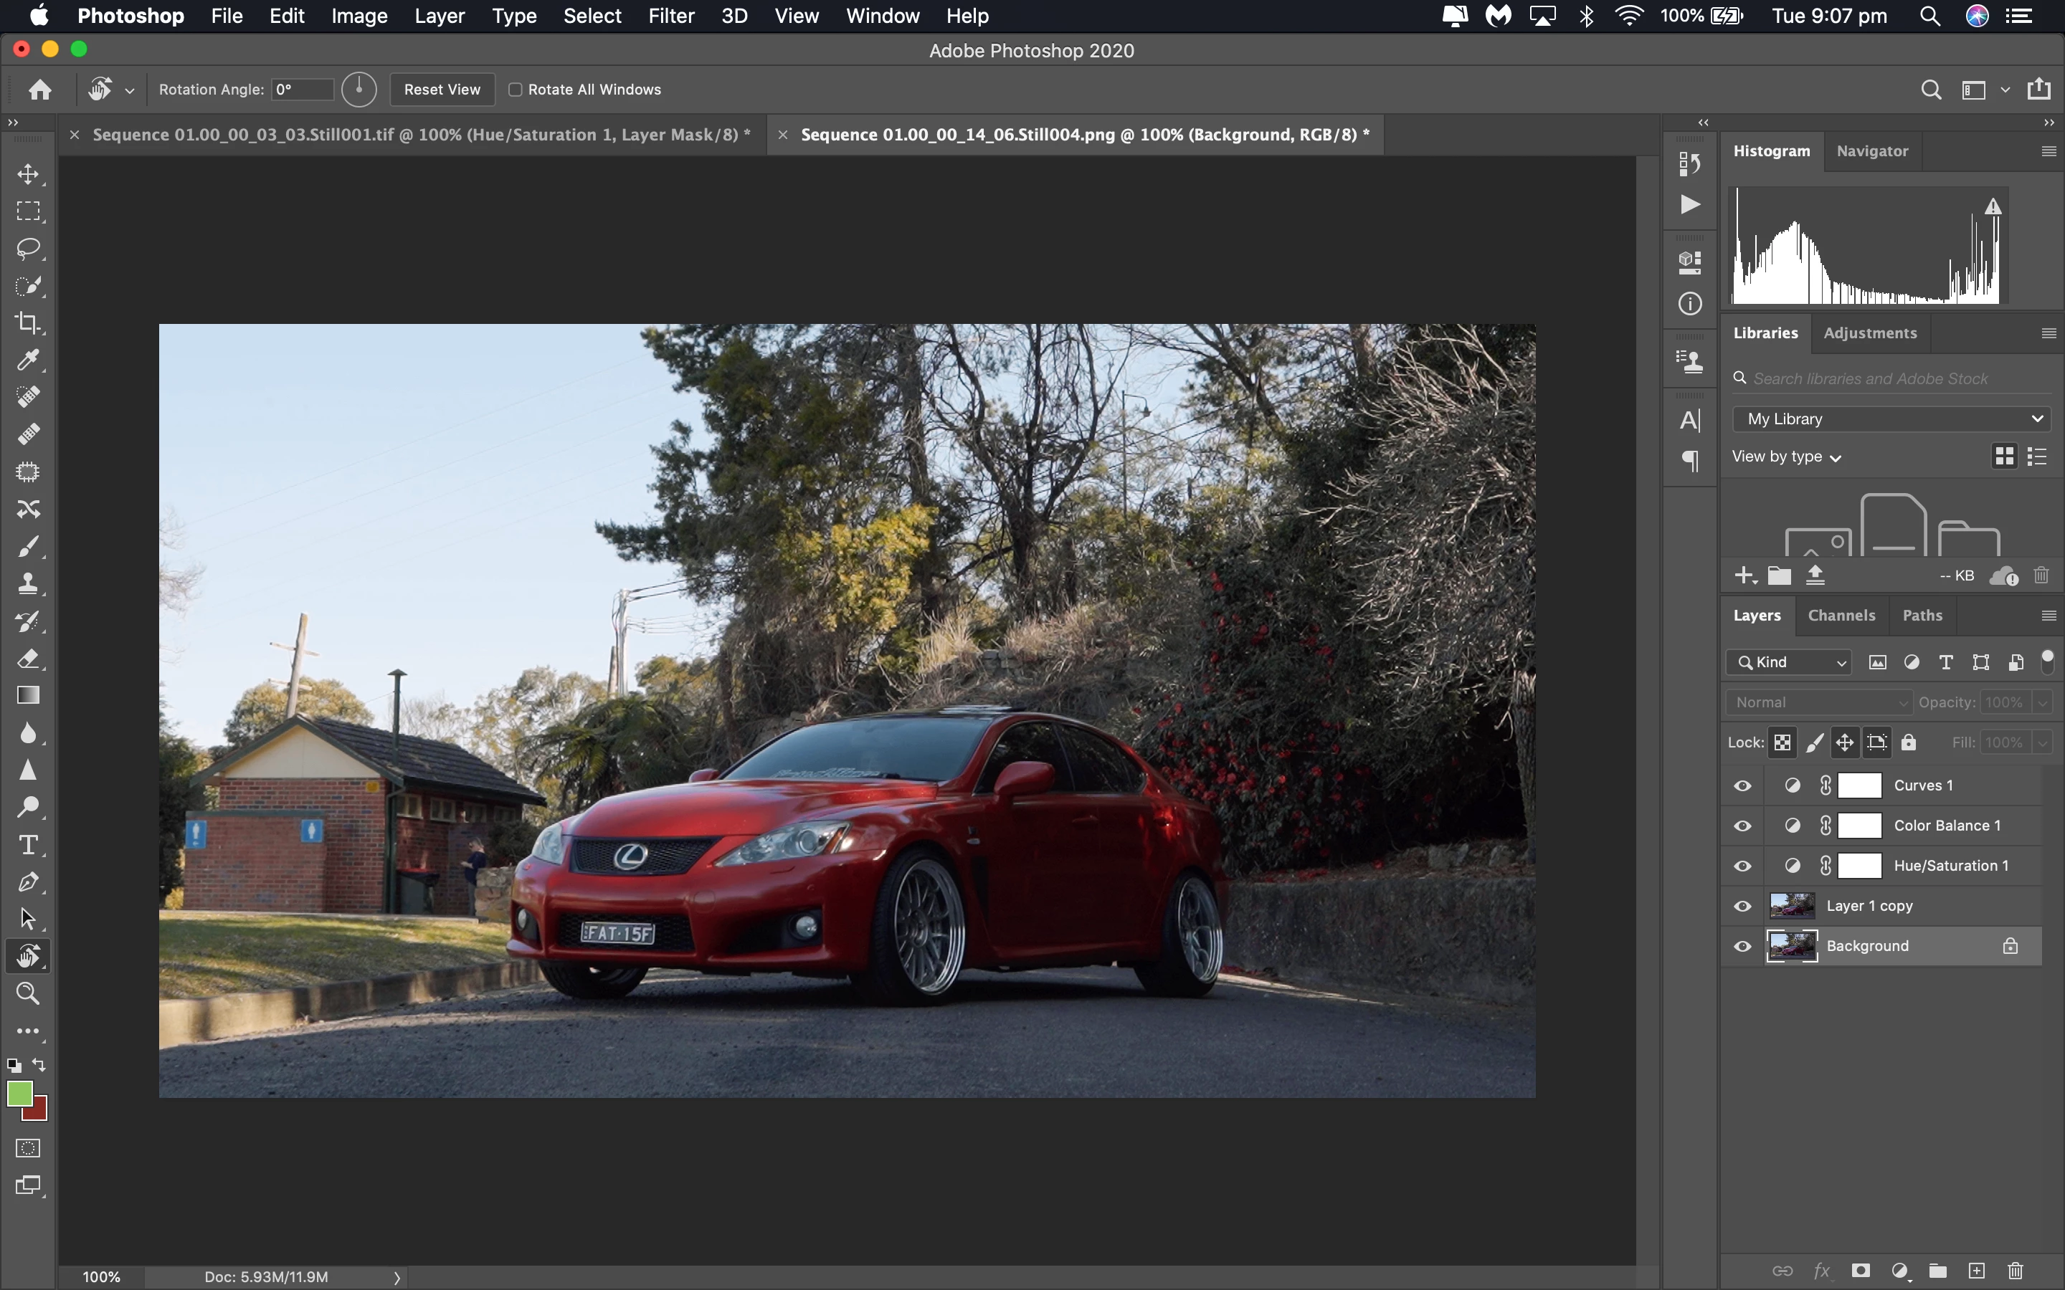Click the delete layer trash icon
Image resolution: width=2065 pixels, height=1290 pixels.
click(2015, 1271)
